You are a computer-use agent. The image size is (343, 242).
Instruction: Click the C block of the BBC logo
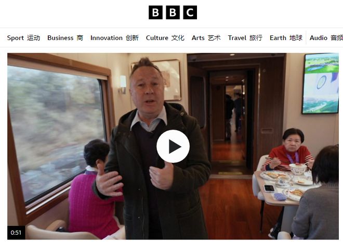point(190,12)
